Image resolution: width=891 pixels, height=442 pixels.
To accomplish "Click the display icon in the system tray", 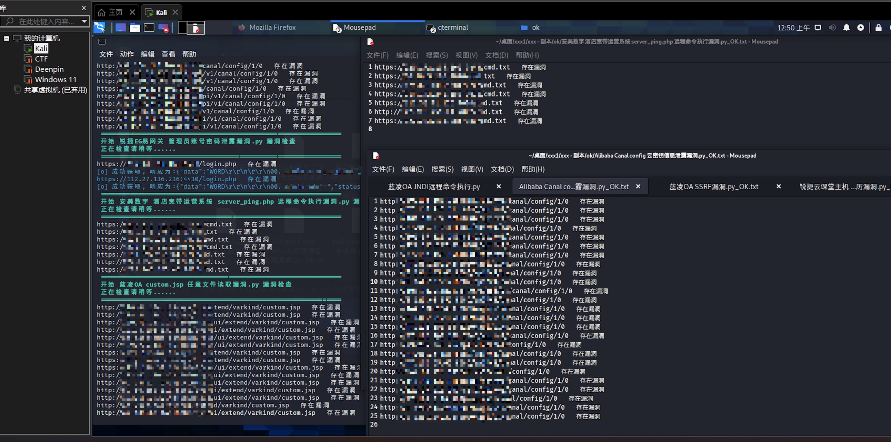I will [818, 27].
